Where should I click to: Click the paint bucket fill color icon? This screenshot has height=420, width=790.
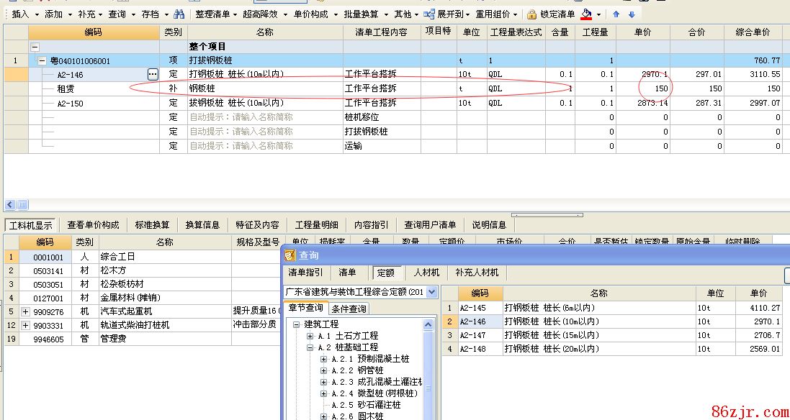tap(586, 14)
